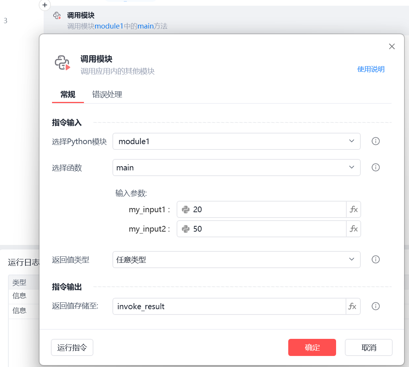This screenshot has width=409, height=367.
Task: Click the 运行指令 button
Action: (x=72, y=347)
